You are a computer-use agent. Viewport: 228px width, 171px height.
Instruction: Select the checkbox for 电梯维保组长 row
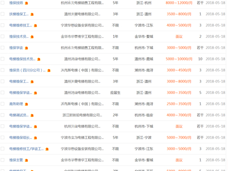coord(3,138)
